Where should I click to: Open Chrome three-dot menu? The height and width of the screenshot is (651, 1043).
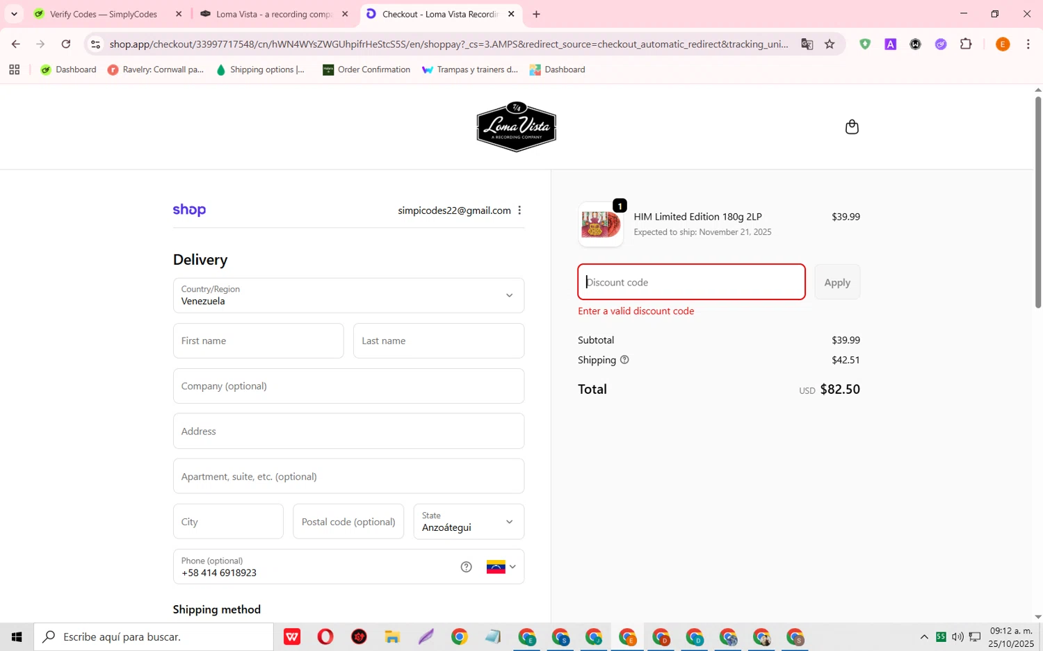click(x=1028, y=44)
